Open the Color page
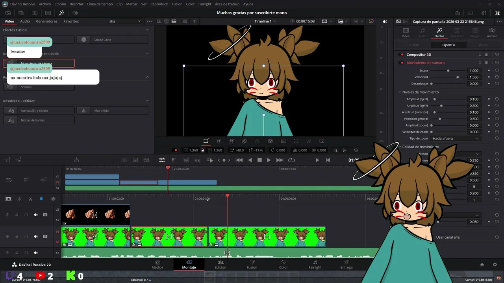504x283 pixels. tap(283, 265)
